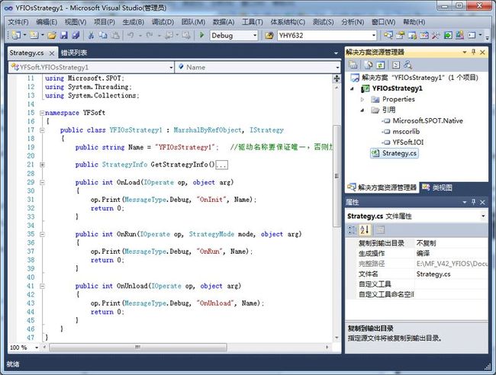The width and height of the screenshot is (496, 375).
Task: Start debugging with the green play icon
Action: tap(201, 35)
